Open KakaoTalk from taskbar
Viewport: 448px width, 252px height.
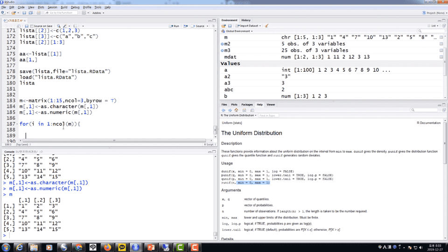click(x=122, y=247)
